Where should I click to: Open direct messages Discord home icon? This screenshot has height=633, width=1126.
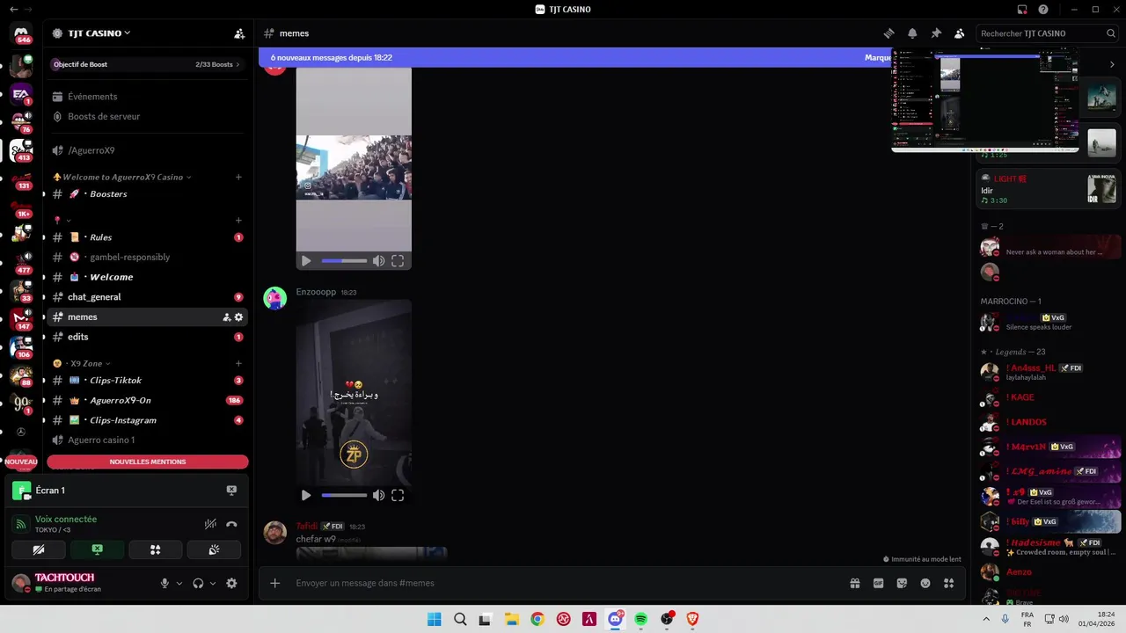21,33
